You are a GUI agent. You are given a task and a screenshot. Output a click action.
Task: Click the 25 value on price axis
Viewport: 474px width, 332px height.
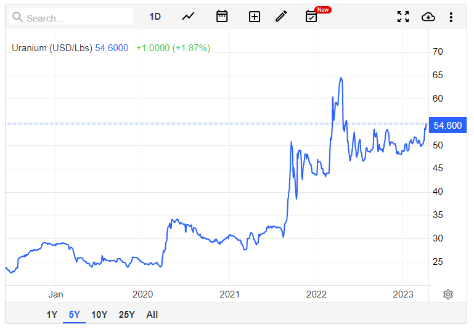438,262
